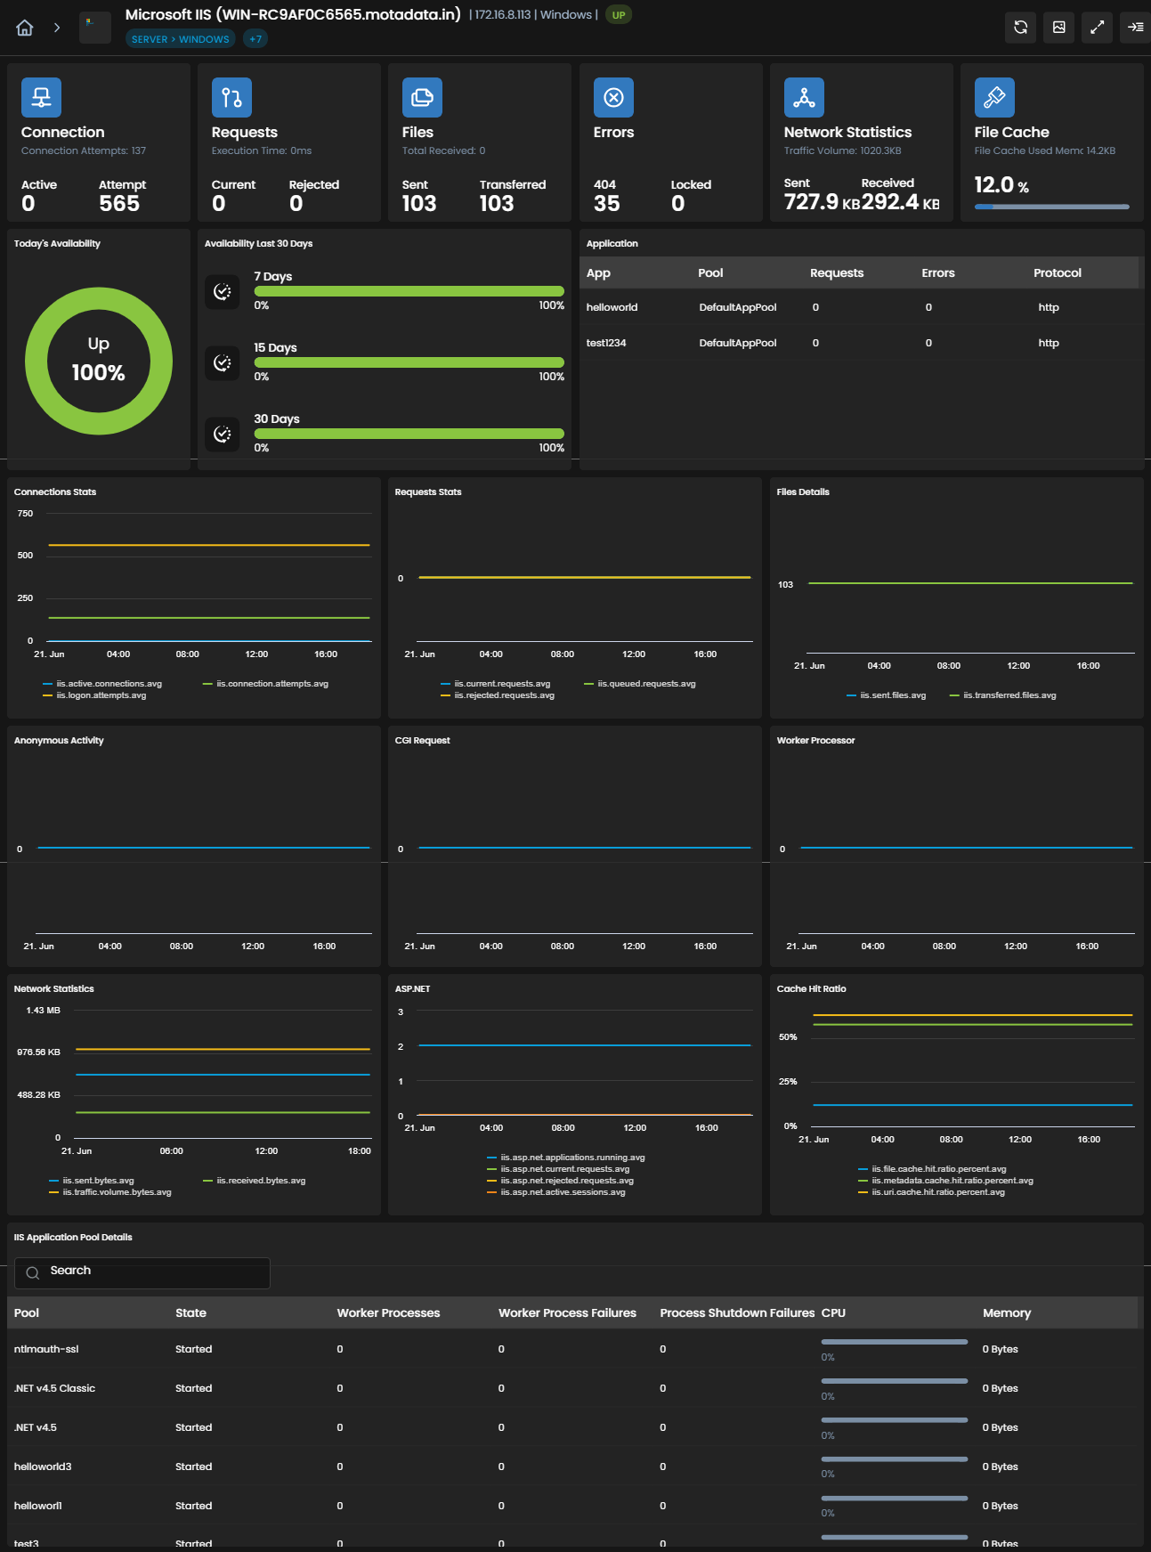Click the Network Statistics node icon
The image size is (1151, 1552).
click(804, 98)
